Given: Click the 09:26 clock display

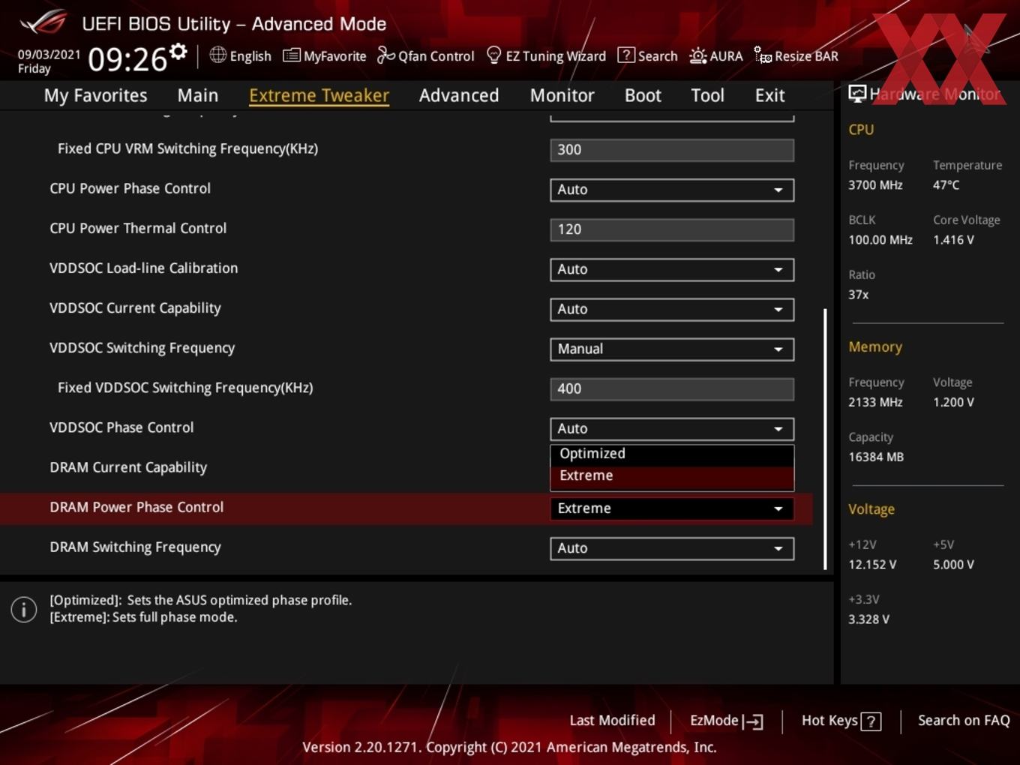Looking at the screenshot, I should (x=127, y=58).
